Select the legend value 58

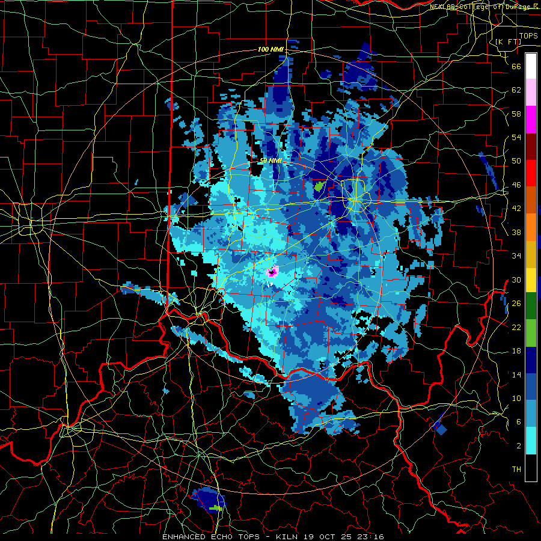click(x=516, y=114)
